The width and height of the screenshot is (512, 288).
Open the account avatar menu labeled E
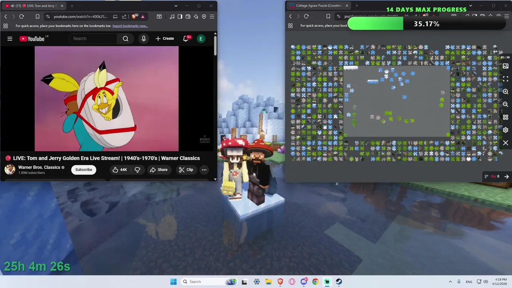tap(201, 38)
